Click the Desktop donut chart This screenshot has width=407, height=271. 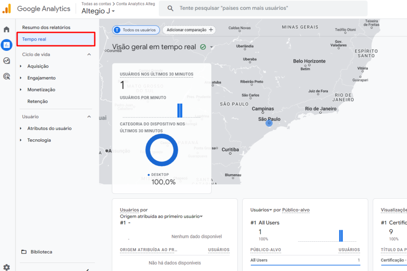(162, 150)
